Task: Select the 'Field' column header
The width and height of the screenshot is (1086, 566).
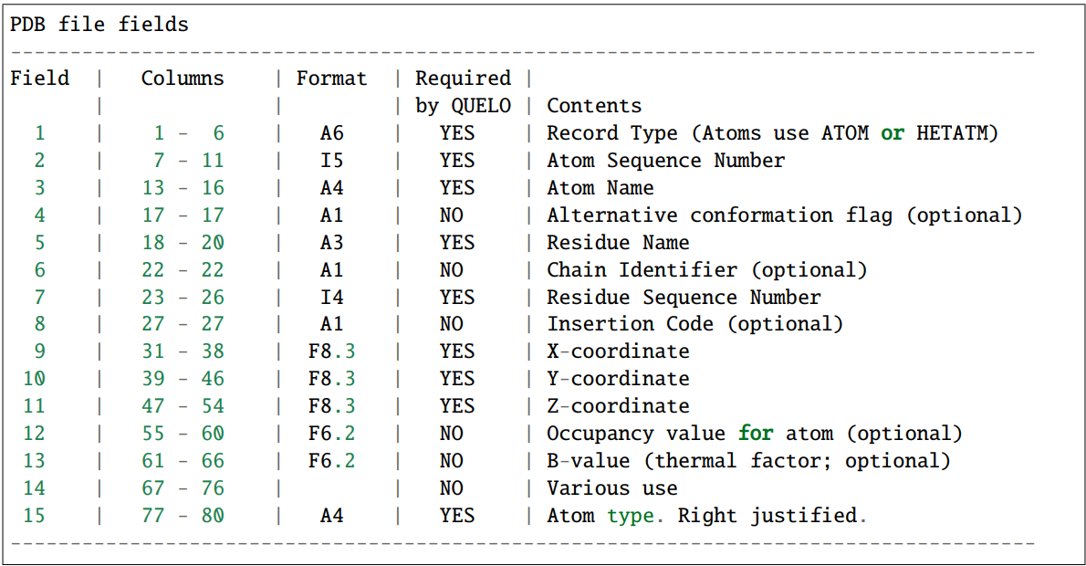Action: (39, 78)
